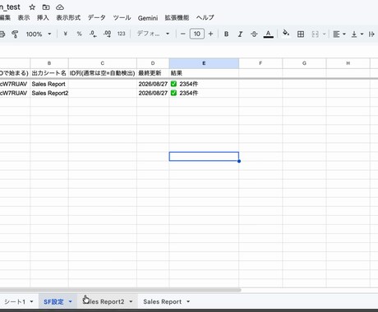378x312 pixels.
Task: Open the text color picker
Action: coord(268,34)
